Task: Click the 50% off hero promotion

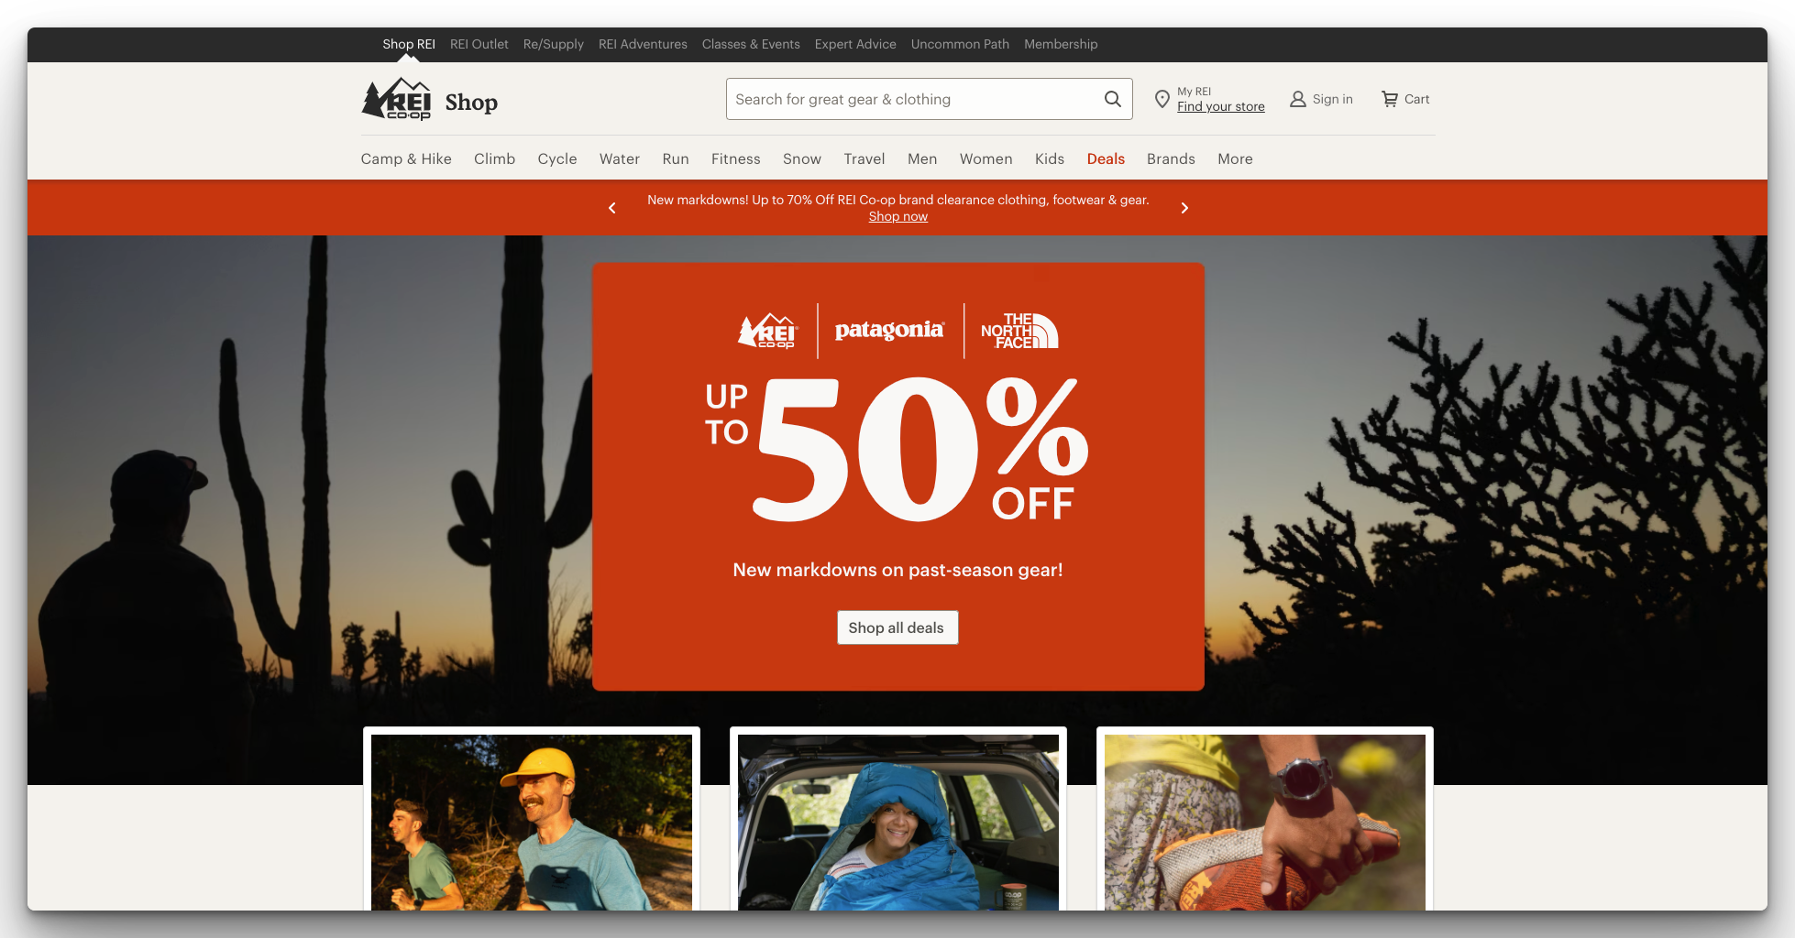Action: pyautogui.click(x=898, y=449)
